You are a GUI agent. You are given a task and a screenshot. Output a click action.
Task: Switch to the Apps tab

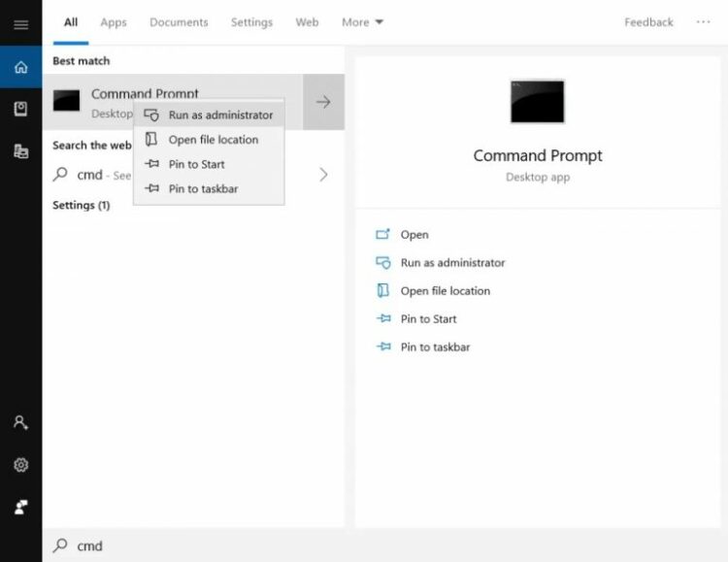114,22
